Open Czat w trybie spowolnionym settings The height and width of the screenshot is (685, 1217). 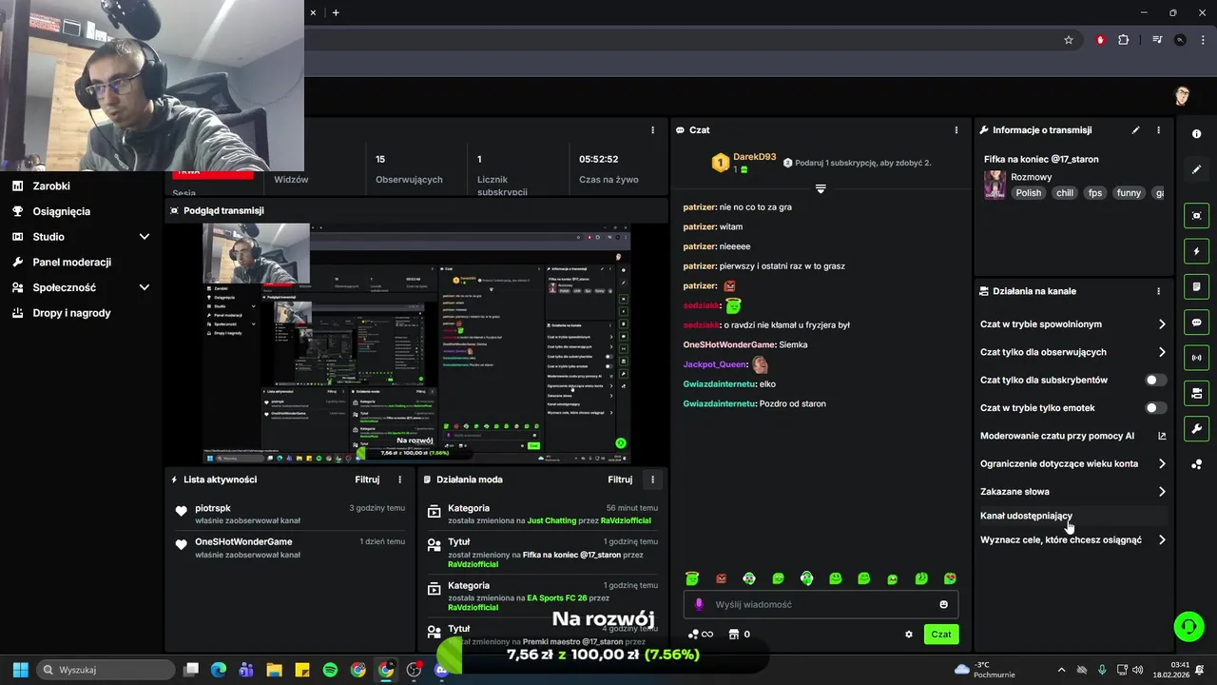point(1073,324)
